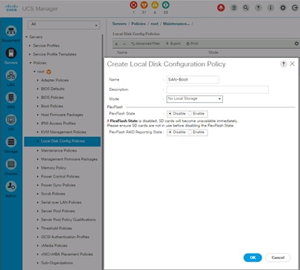Click the Name column header
The width and height of the screenshot is (300, 270).
pyautogui.click(x=122, y=53)
